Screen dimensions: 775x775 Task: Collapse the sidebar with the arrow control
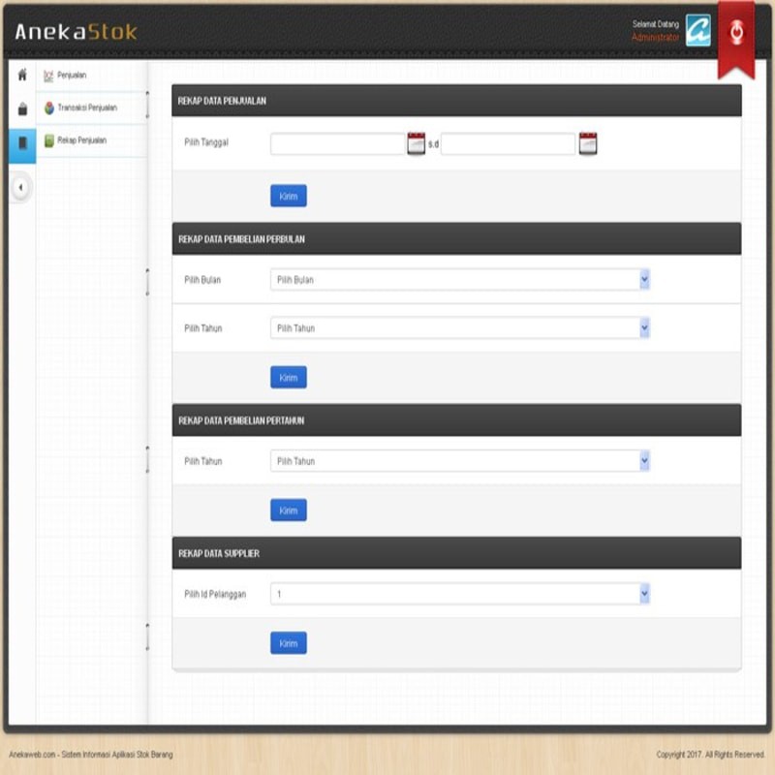(x=21, y=186)
